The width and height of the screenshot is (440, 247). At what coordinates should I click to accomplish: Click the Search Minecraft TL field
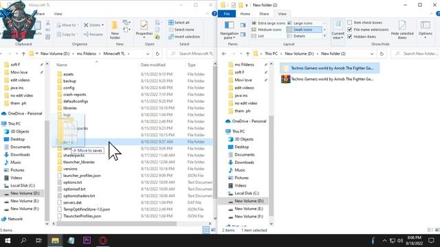click(191, 54)
